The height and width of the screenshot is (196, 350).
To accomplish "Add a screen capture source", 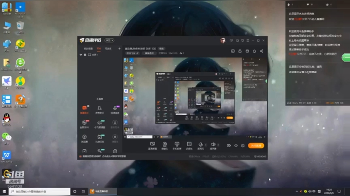I will coord(153,146).
